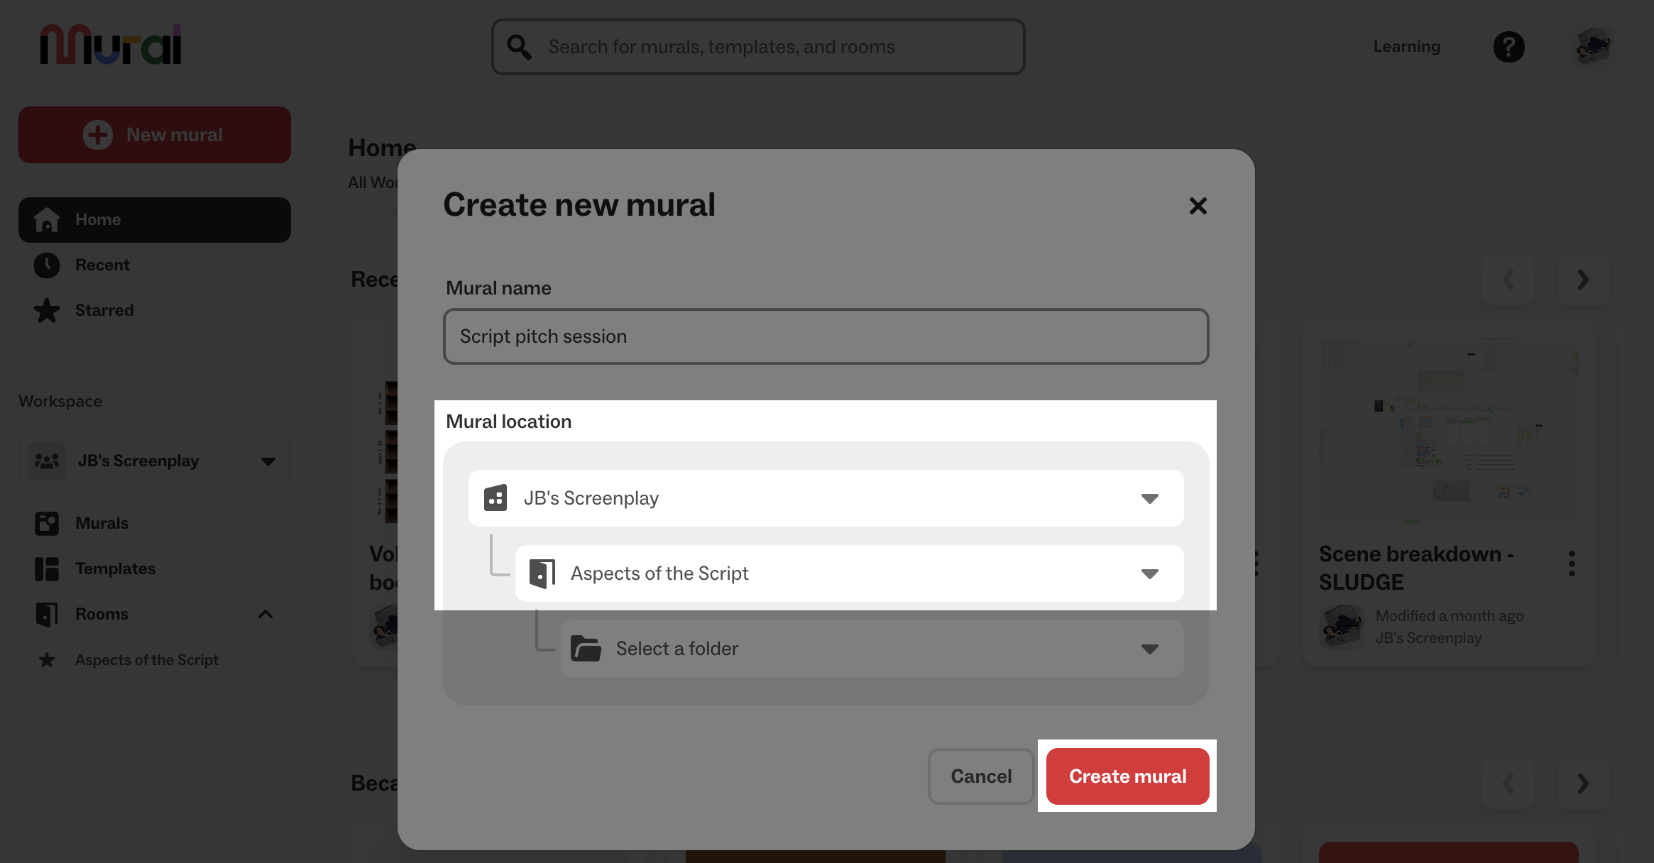
Task: Go to Home in the sidebar
Action: coord(98,219)
